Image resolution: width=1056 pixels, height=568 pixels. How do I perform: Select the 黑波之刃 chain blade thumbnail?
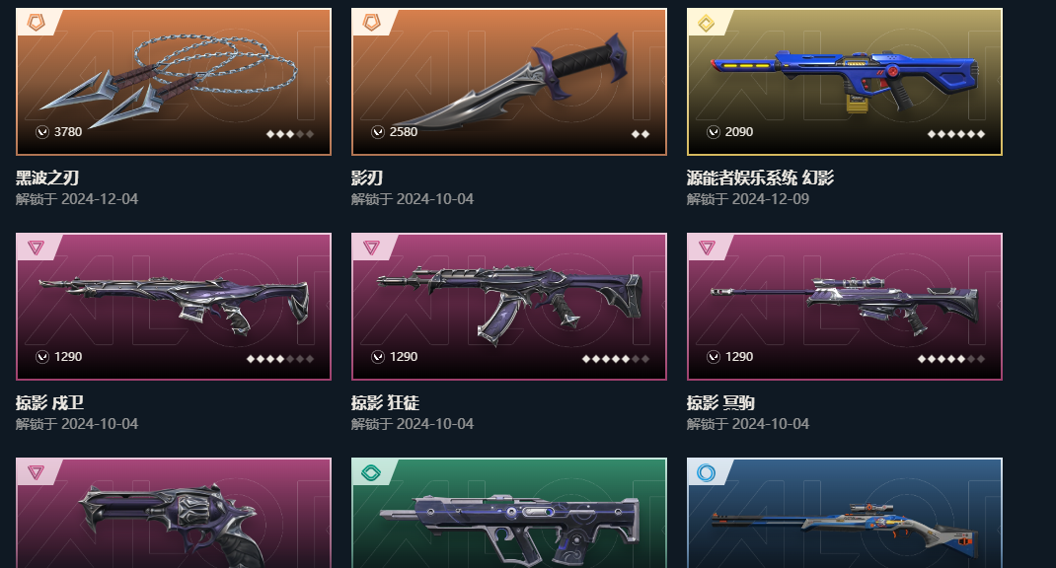(x=174, y=82)
